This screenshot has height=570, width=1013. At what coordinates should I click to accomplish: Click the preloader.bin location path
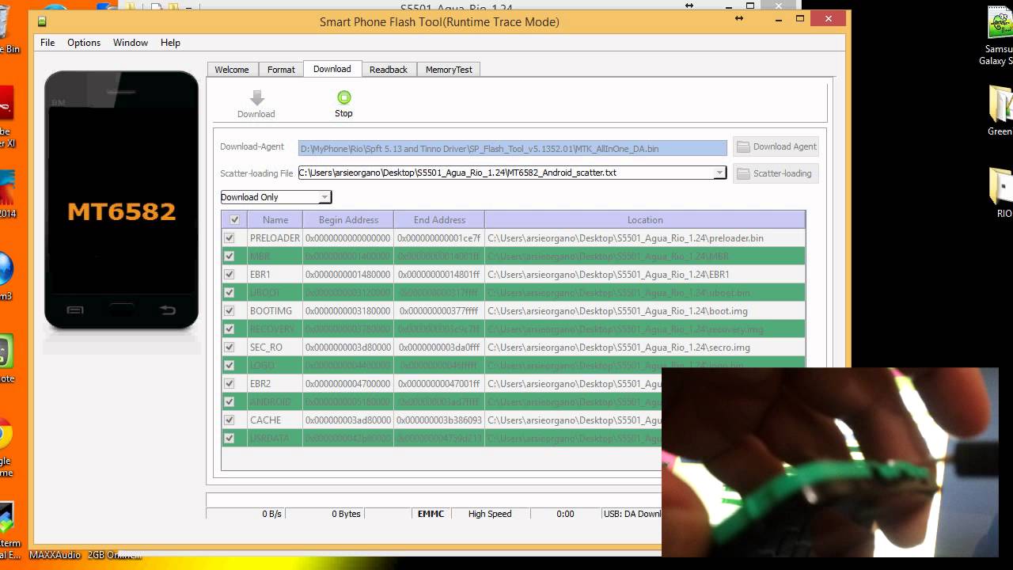coord(625,237)
